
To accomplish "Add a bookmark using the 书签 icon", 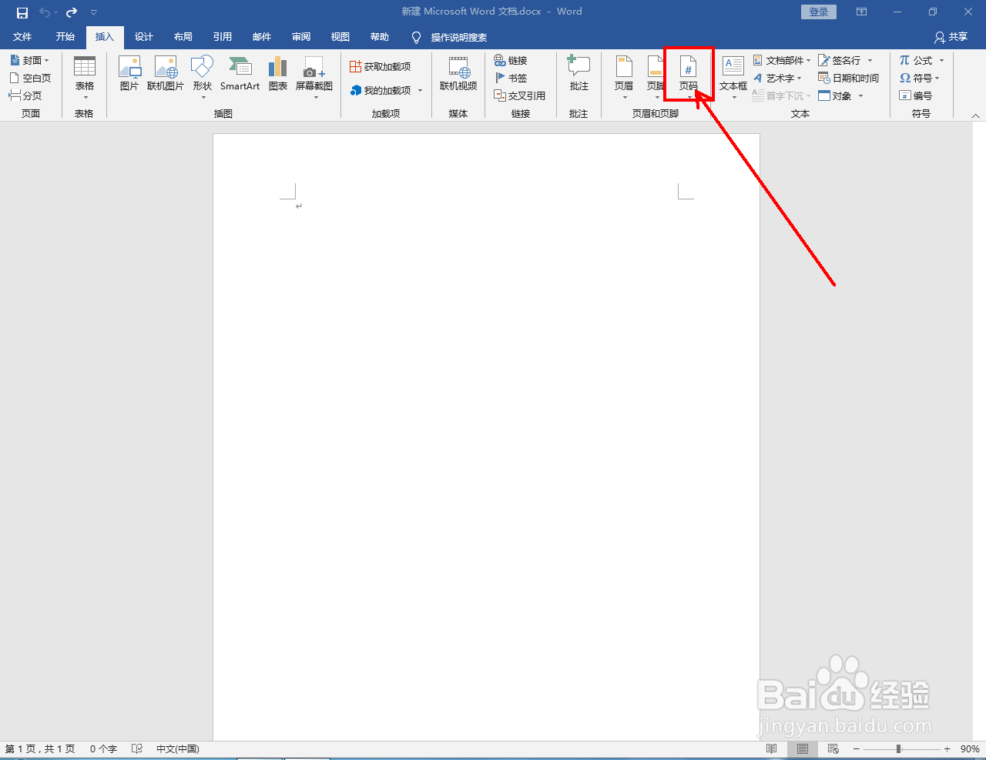I will pos(511,78).
